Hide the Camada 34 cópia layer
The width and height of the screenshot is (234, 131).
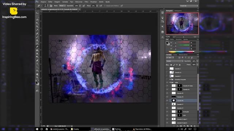[x=167, y=86]
